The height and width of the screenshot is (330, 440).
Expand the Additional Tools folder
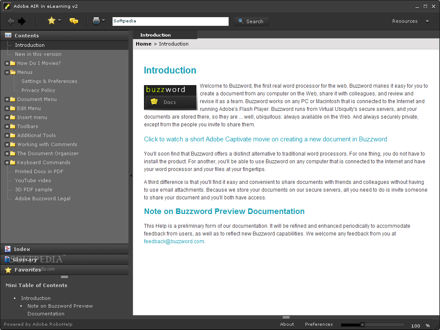coord(7,135)
